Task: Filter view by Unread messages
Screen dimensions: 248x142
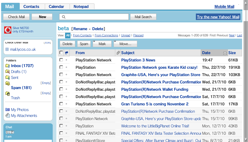Action: (x=126, y=35)
